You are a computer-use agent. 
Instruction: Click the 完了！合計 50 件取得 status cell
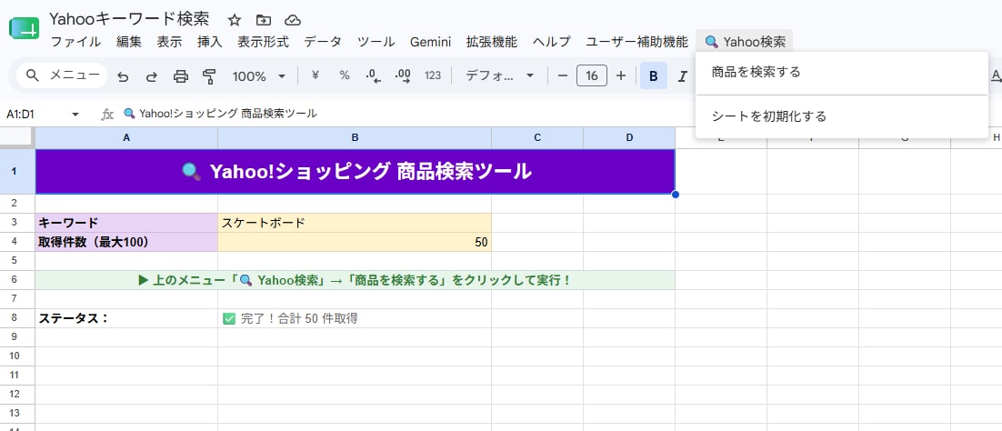pyautogui.click(x=355, y=318)
